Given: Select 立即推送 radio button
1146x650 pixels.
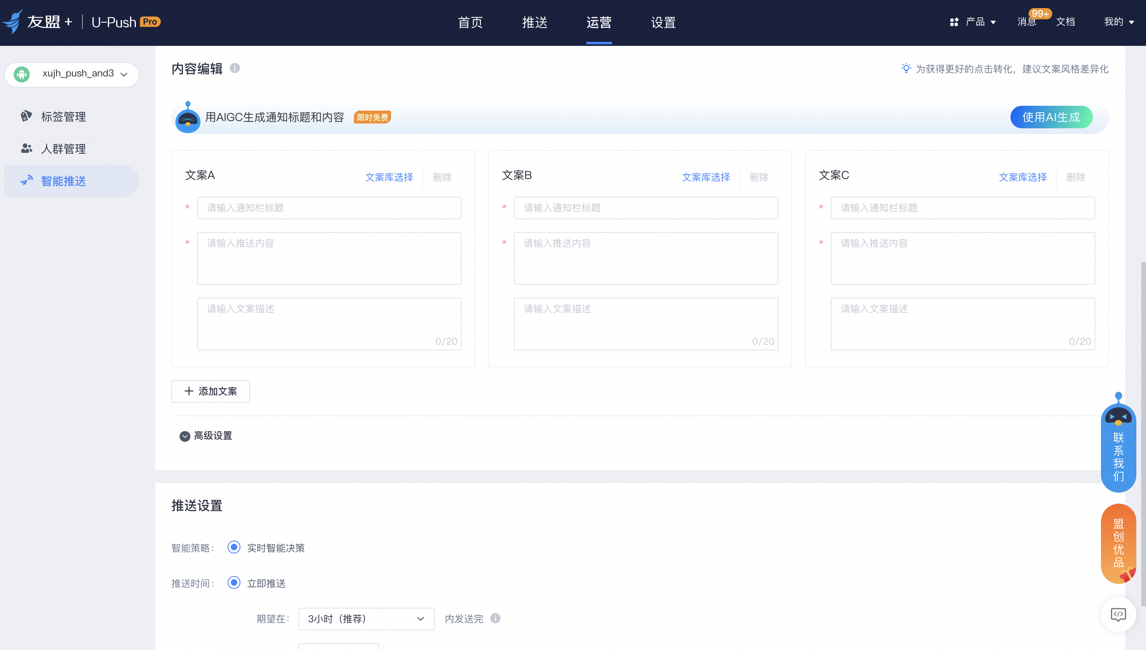Looking at the screenshot, I should [234, 582].
